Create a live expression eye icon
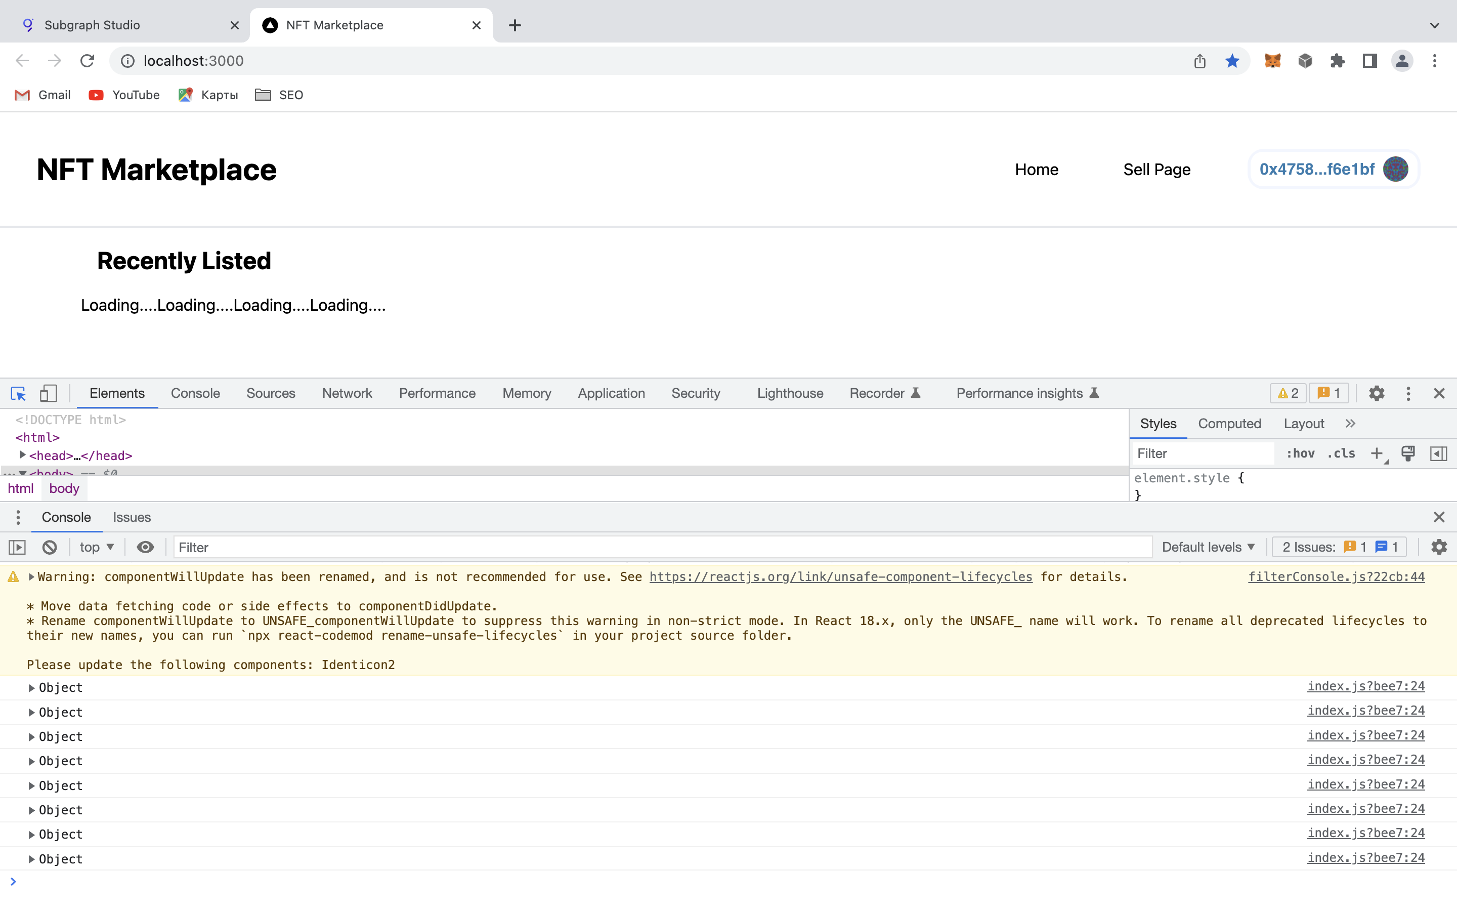 (x=145, y=547)
